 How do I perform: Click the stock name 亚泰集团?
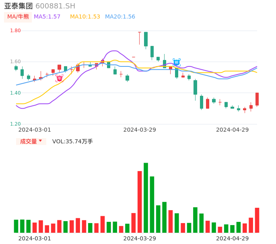click(x=19, y=6)
